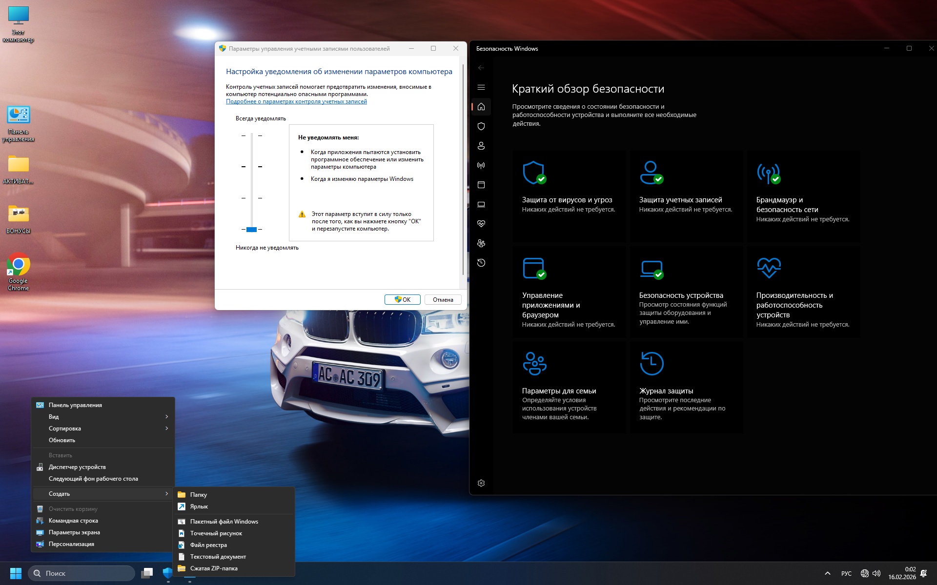The width and height of the screenshot is (937, 585).
Task: Open Account protection icon in sidebar
Action: tap(481, 146)
